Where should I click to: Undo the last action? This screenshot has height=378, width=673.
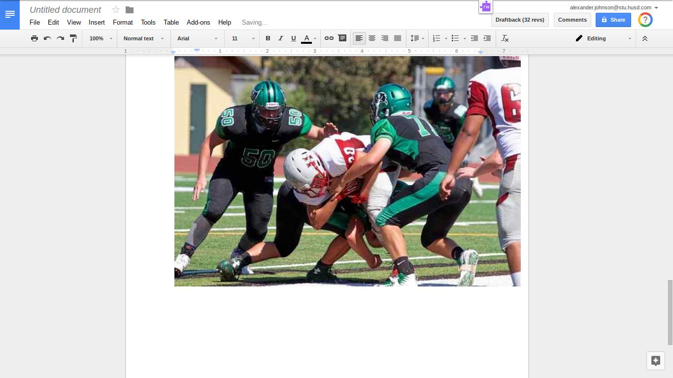[47, 38]
